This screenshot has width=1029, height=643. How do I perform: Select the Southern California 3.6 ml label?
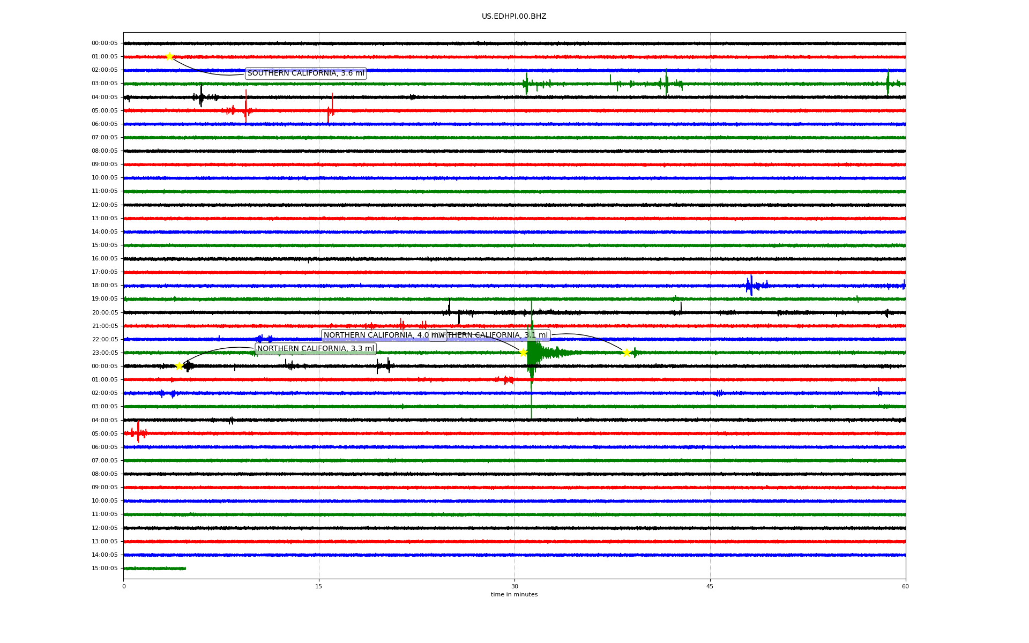pos(305,73)
